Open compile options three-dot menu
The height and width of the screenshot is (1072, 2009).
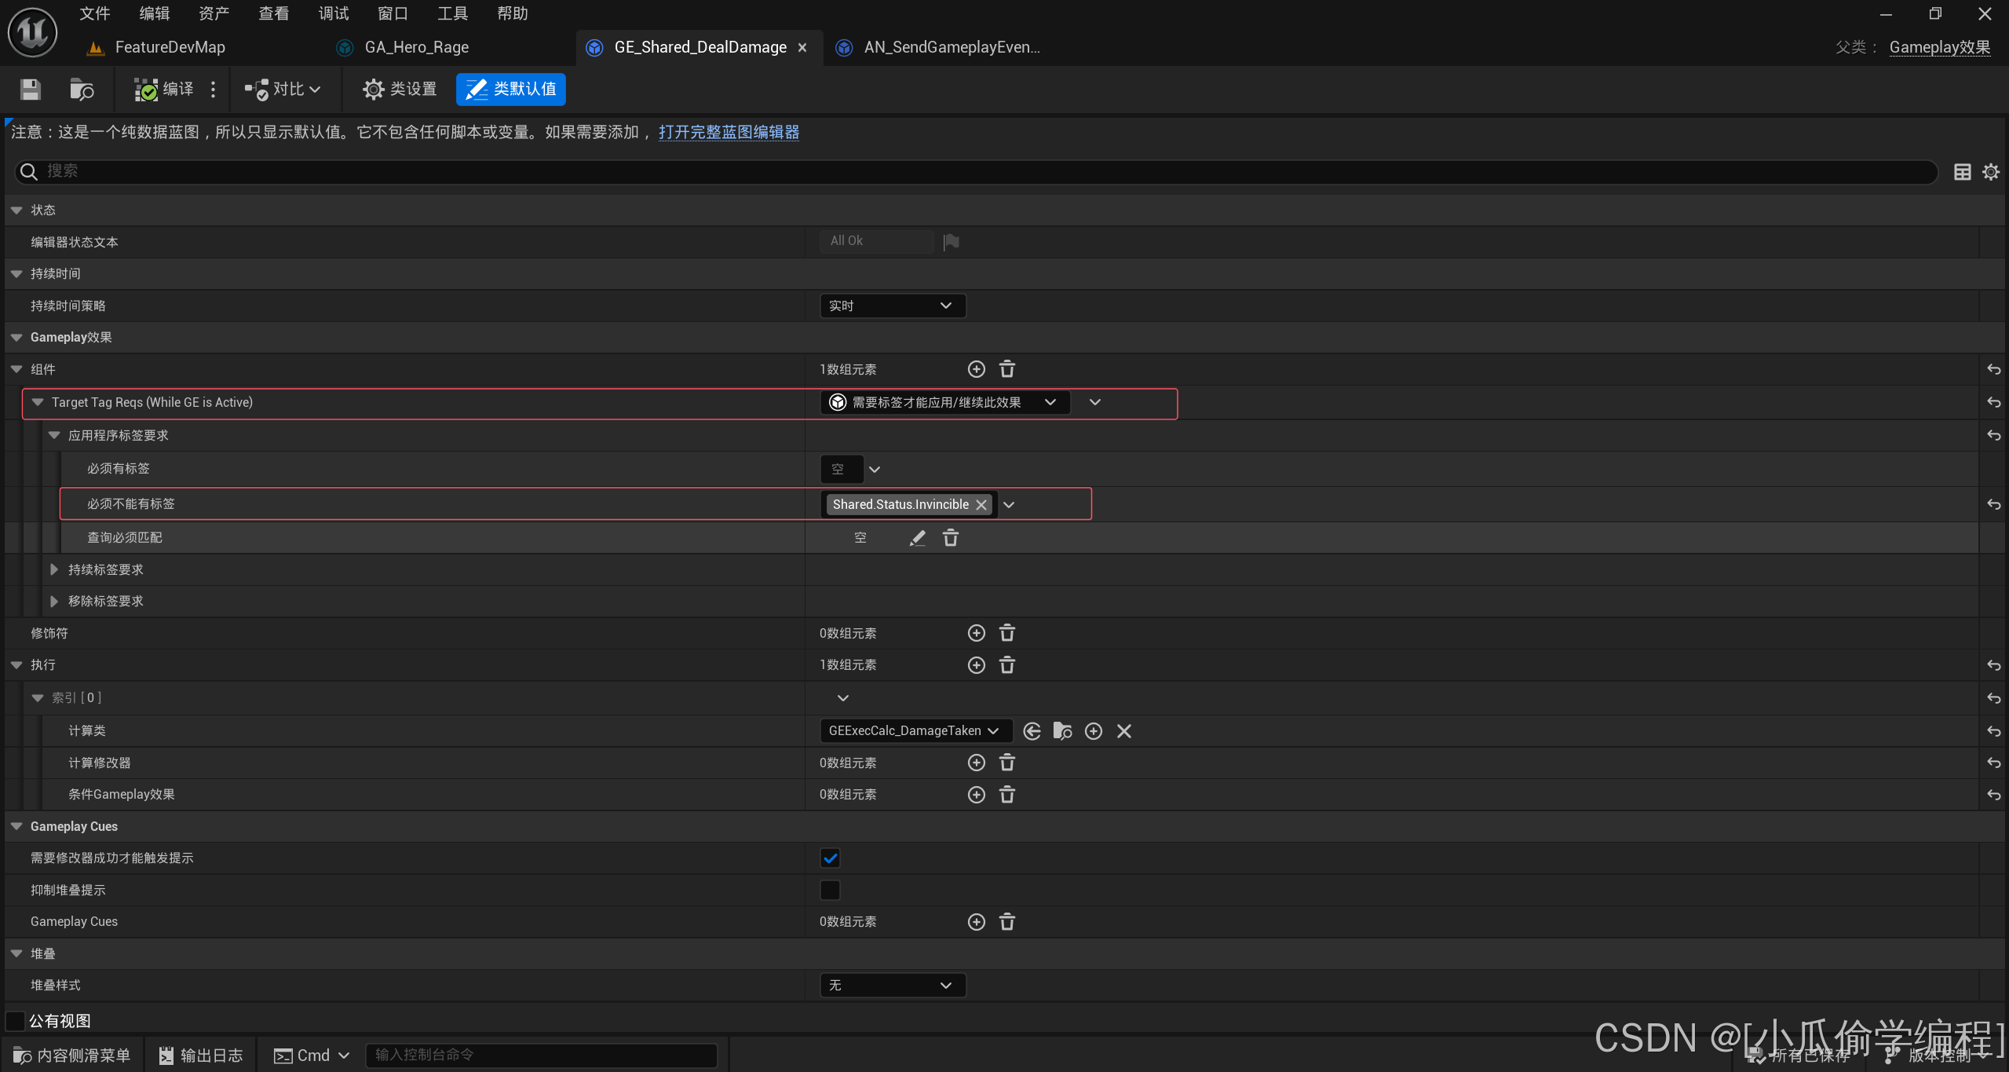tap(213, 90)
